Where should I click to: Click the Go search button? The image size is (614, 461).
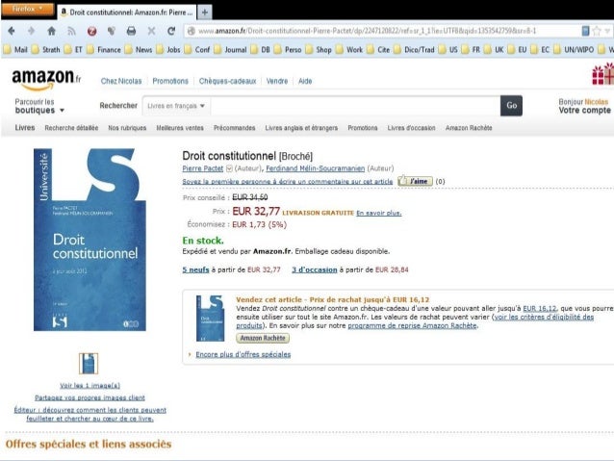tap(511, 106)
